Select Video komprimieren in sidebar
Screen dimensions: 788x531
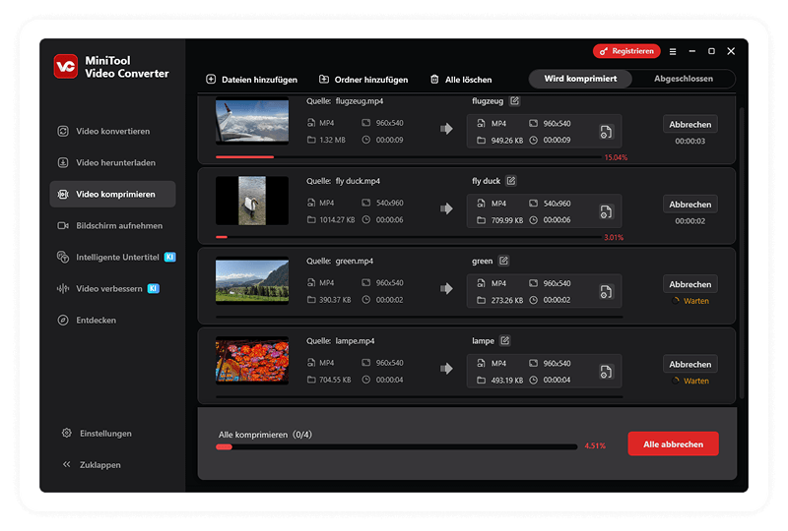coord(112,195)
